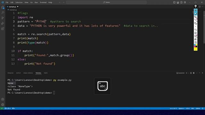Screen dimensions: 205x115
Task: Open the File menu
Action: [7, 2]
